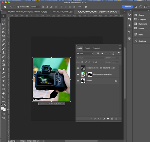
Task: Delete layer with the trash icon
Action: (x=116, y=119)
